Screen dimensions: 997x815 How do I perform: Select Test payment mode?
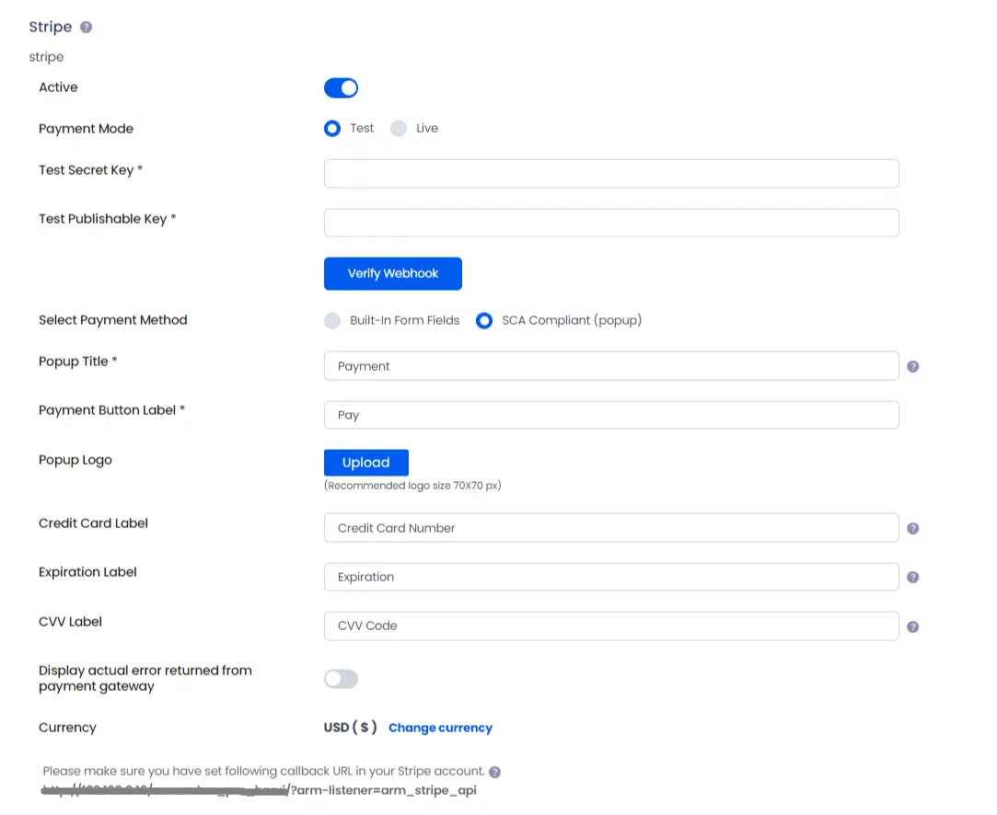coord(332,129)
